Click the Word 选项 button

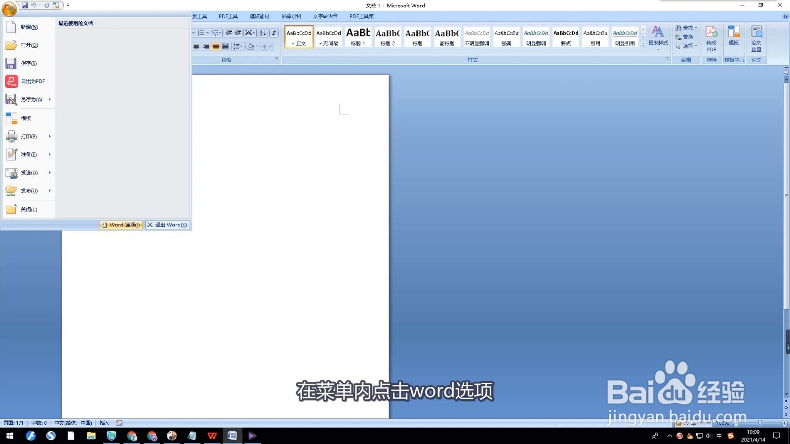(x=120, y=224)
